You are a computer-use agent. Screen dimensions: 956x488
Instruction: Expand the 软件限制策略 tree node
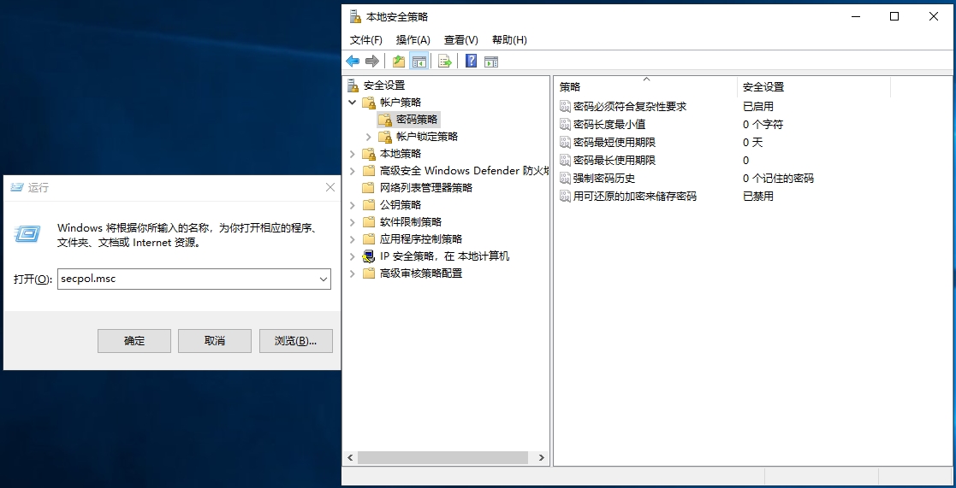[353, 221]
